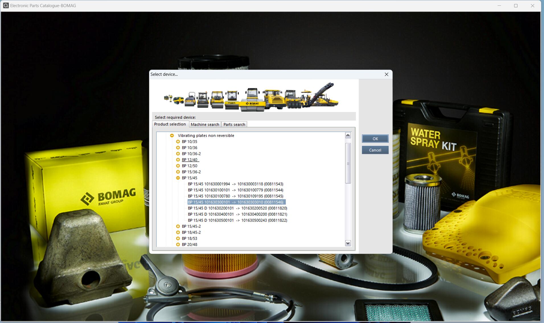The width and height of the screenshot is (544, 323).
Task: Collapse the BP 15/45 node
Action: [178, 178]
